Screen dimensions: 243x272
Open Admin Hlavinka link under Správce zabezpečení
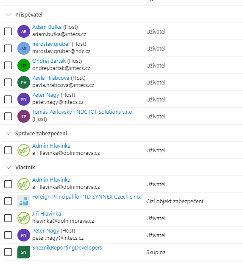[x=51, y=146]
